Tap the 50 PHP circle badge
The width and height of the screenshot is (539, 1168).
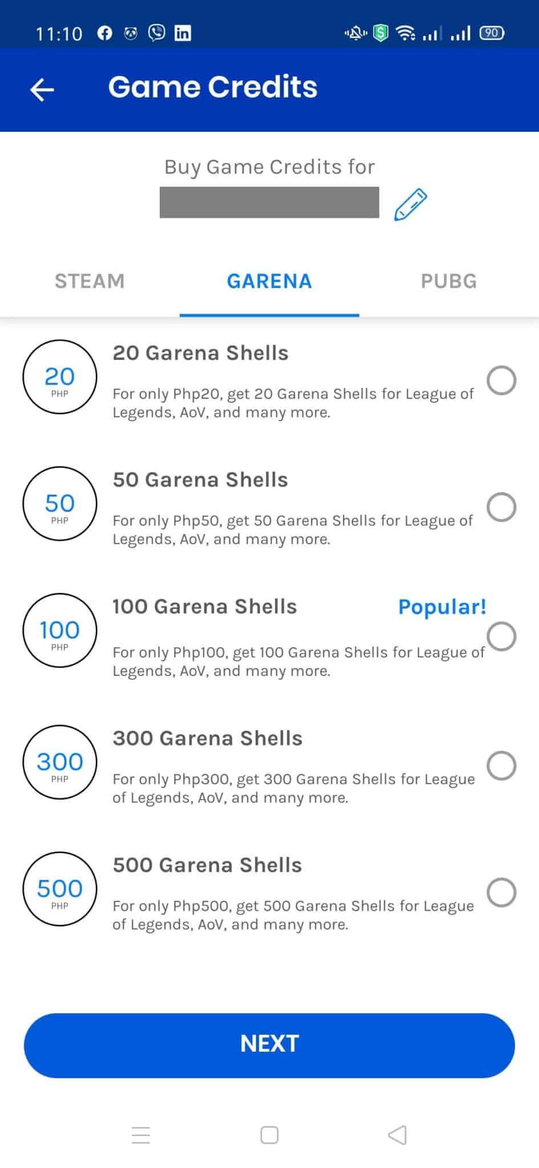coord(60,504)
